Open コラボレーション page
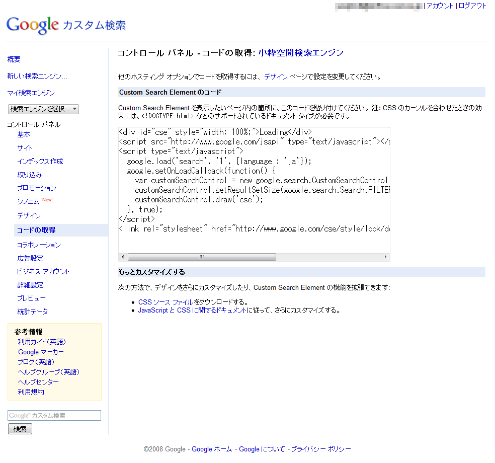 [39, 245]
